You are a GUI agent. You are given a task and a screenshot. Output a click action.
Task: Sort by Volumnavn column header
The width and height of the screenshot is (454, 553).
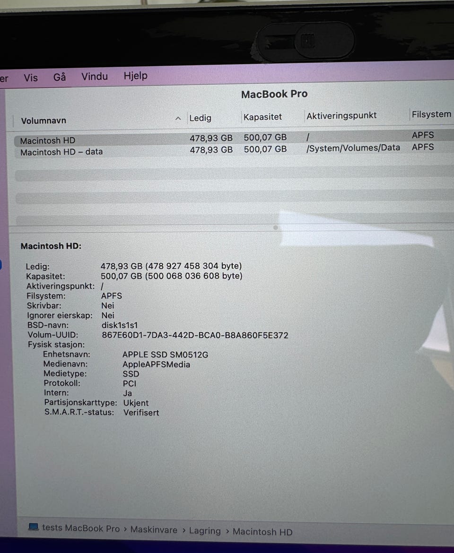pos(44,121)
